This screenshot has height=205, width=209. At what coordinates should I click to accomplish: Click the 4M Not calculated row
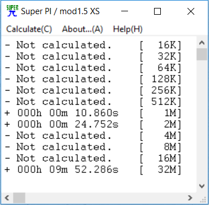coord(93,136)
